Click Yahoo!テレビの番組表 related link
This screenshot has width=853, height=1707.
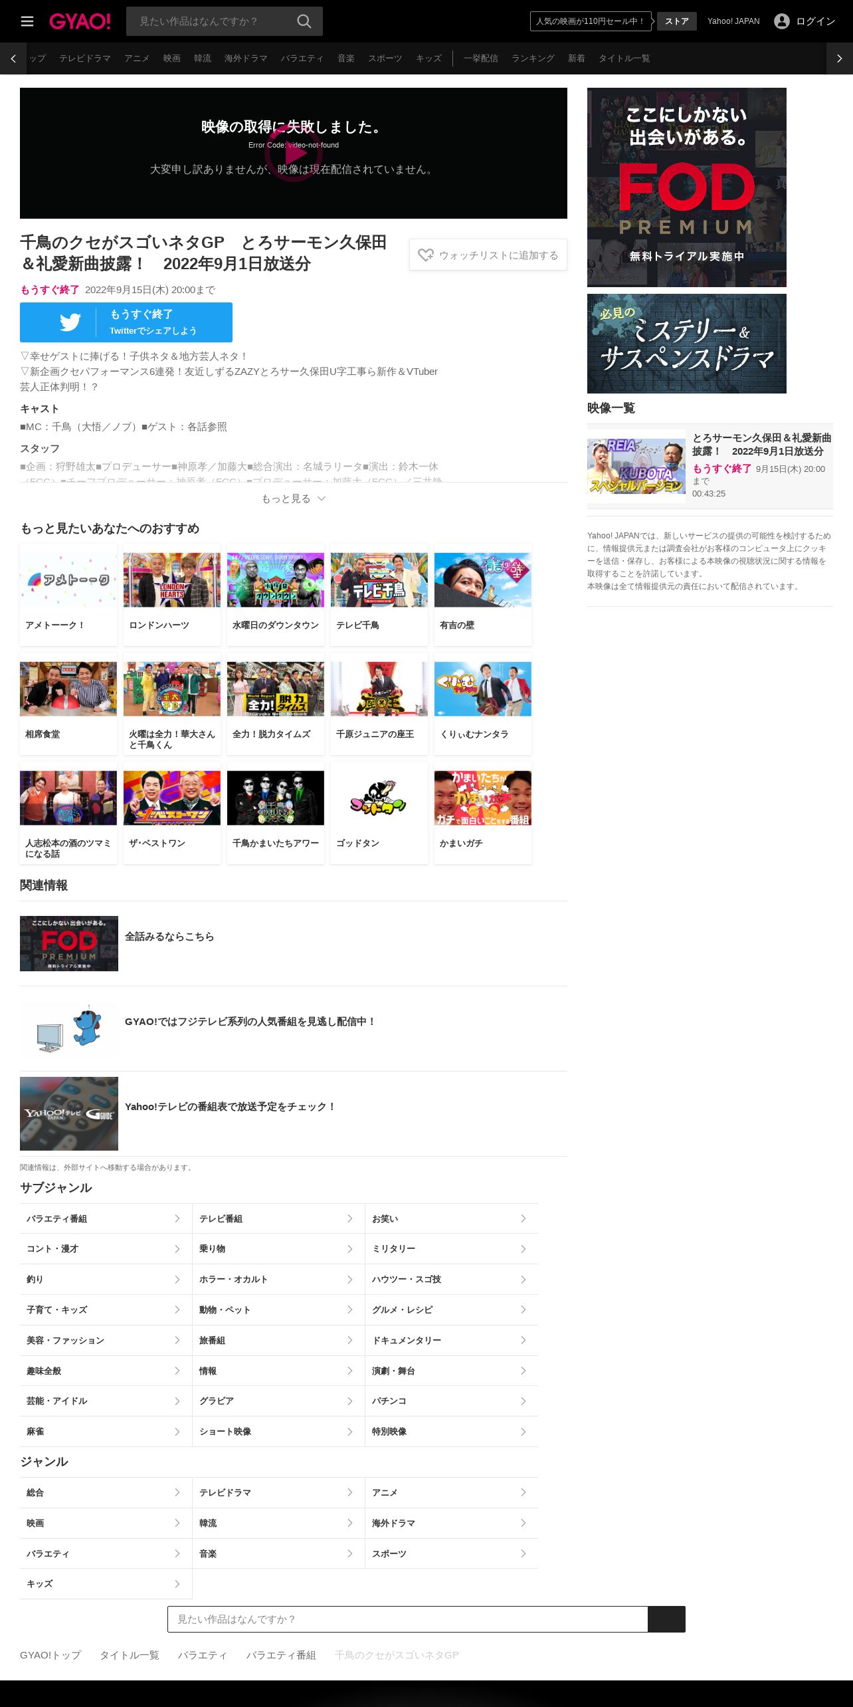point(231,1107)
